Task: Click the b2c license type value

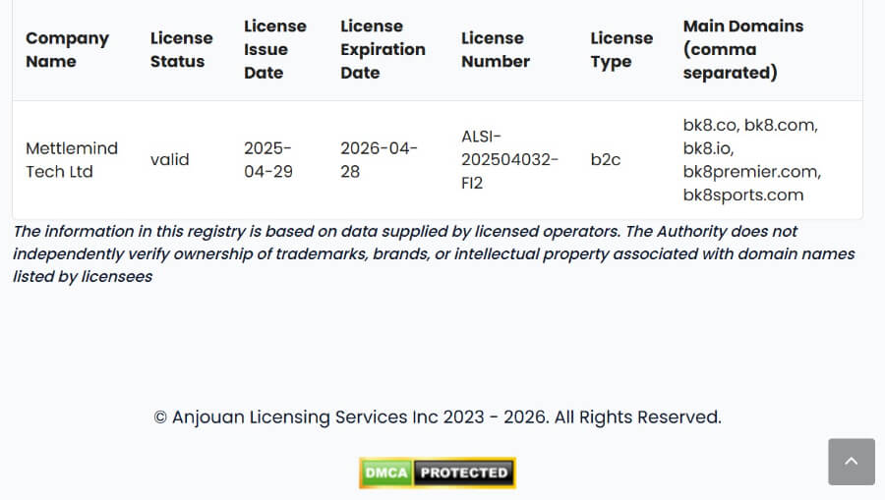Action: tap(606, 160)
